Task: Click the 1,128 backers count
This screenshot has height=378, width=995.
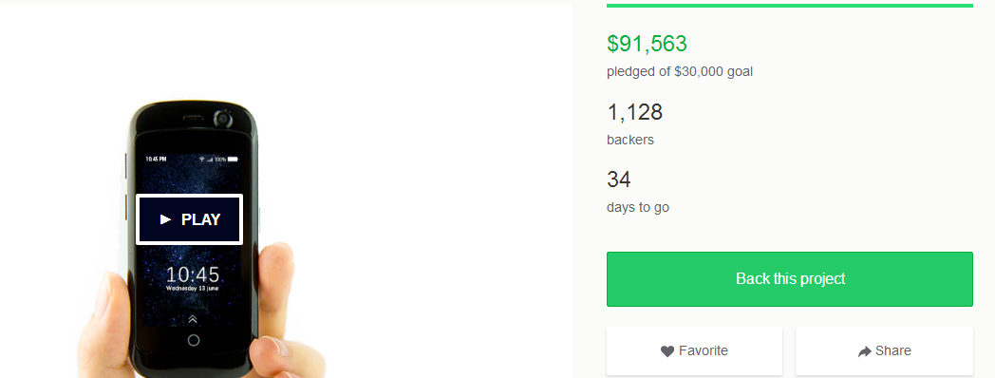Action: (x=634, y=112)
